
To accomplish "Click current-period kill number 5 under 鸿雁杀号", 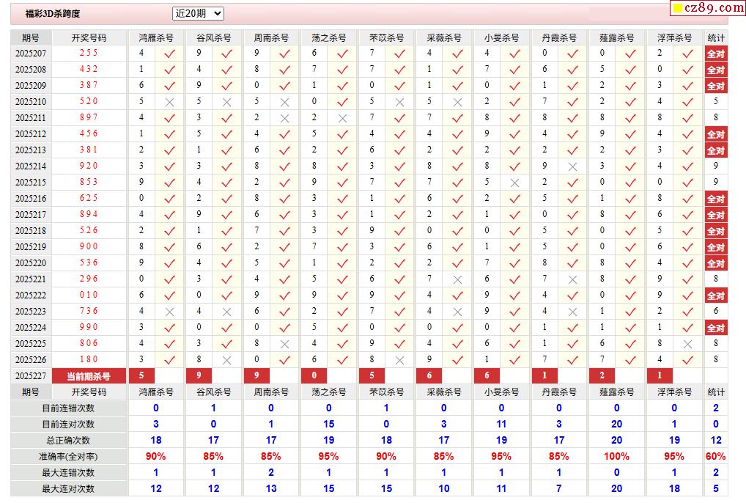I will point(141,375).
